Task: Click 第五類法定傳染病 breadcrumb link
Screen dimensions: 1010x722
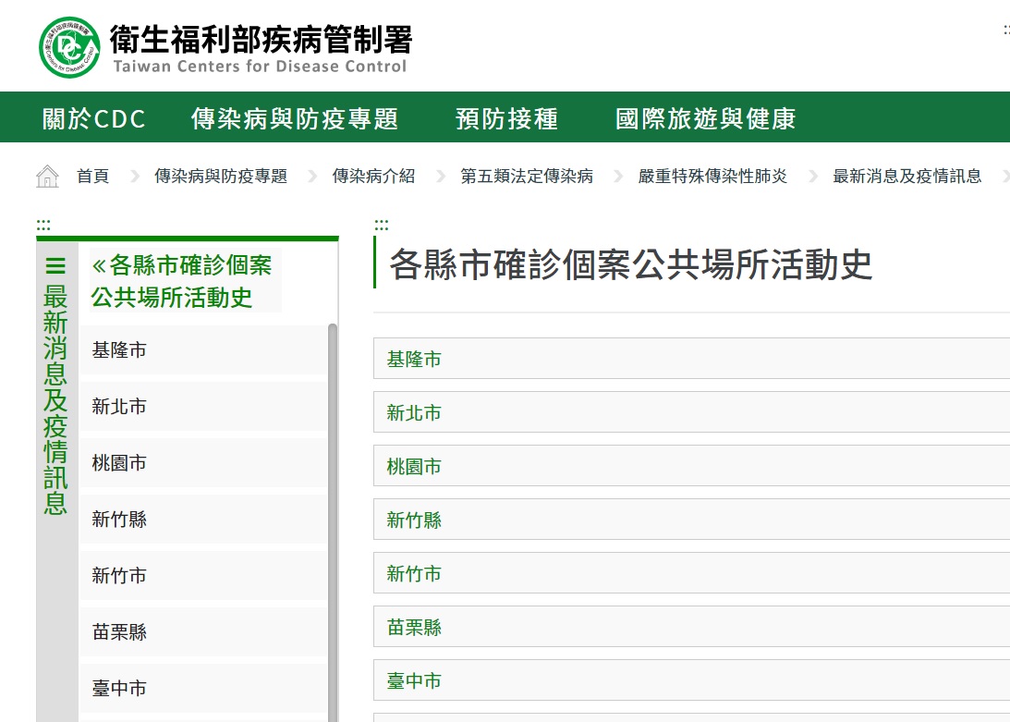Action: [527, 176]
